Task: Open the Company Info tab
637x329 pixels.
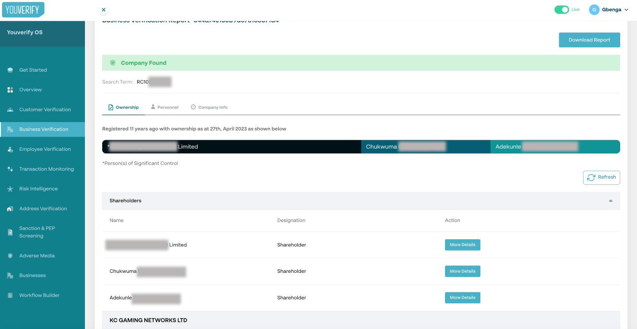Action: point(213,107)
